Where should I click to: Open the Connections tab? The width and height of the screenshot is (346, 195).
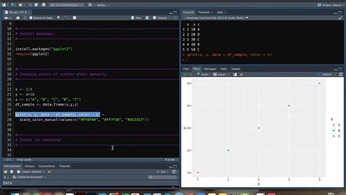tap(46, 166)
